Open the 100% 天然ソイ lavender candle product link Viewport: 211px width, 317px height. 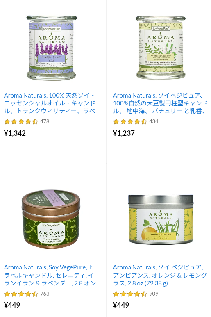point(50,103)
